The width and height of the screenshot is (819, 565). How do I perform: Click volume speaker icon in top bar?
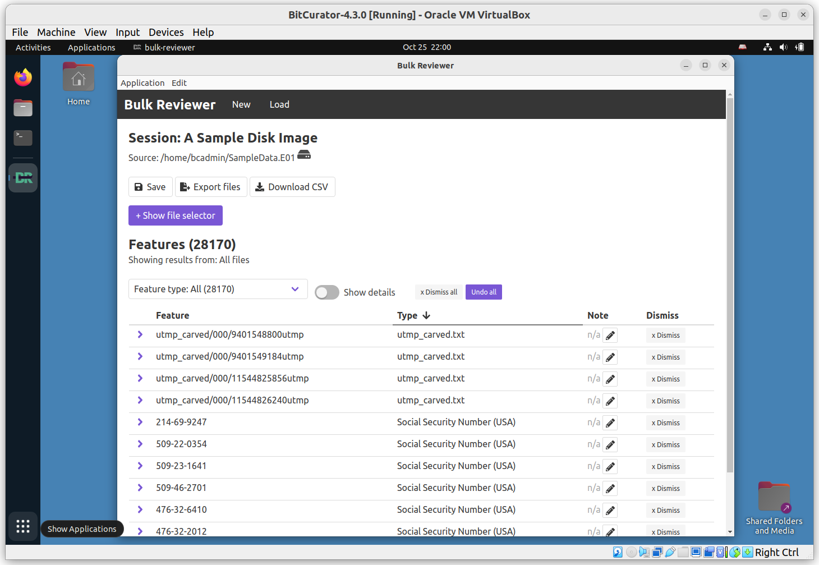tap(784, 47)
